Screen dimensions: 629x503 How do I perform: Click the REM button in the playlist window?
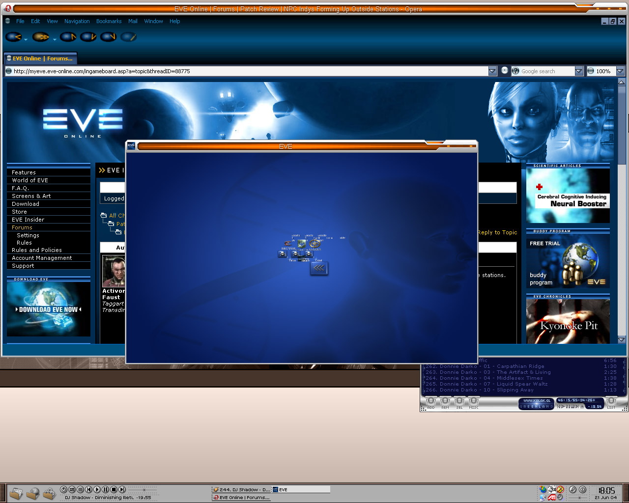(x=445, y=403)
